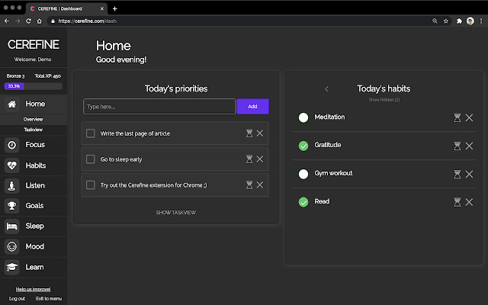Open Goals trophy icon
488x305 pixels.
pyautogui.click(x=12, y=206)
